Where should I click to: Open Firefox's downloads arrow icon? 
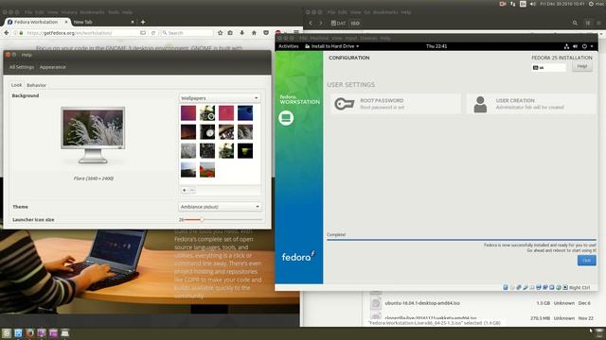[x=242, y=33]
